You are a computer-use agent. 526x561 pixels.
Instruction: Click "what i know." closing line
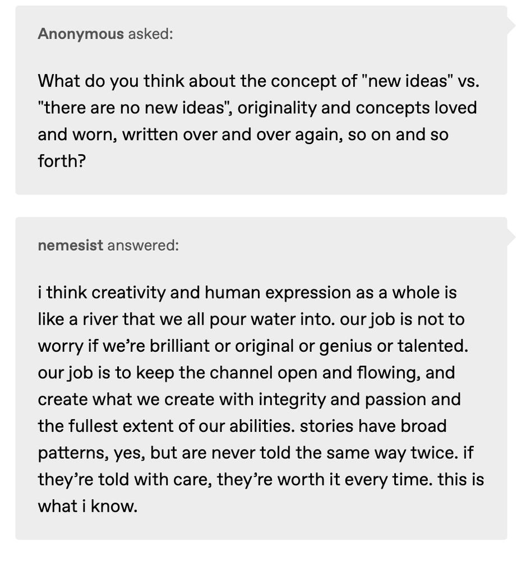tap(87, 506)
